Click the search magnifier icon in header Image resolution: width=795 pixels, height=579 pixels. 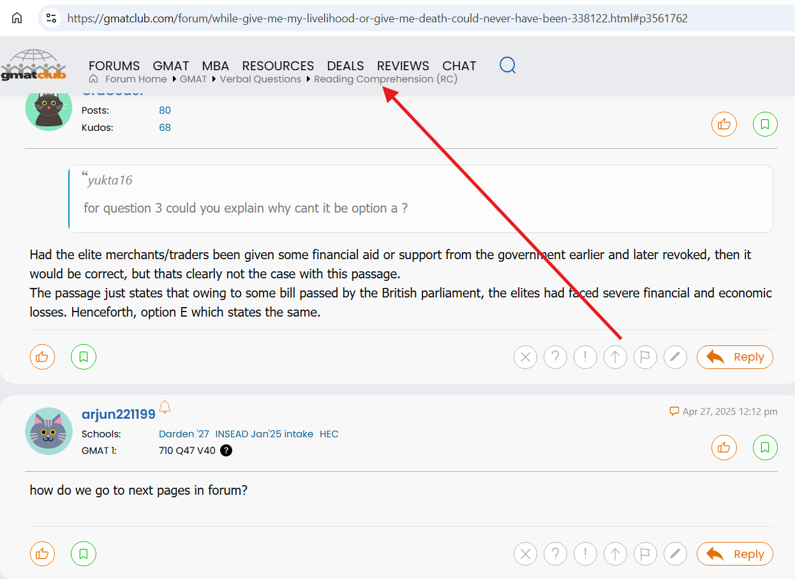tap(507, 65)
